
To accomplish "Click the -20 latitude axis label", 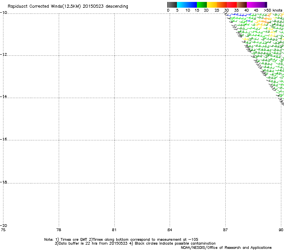I will click(x=3, y=225).
